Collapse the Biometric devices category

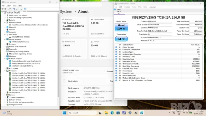[x=5, y=23]
